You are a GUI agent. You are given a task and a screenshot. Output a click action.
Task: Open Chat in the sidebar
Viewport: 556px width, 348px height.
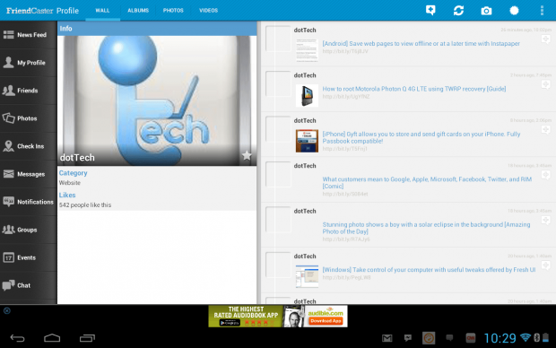(x=29, y=285)
